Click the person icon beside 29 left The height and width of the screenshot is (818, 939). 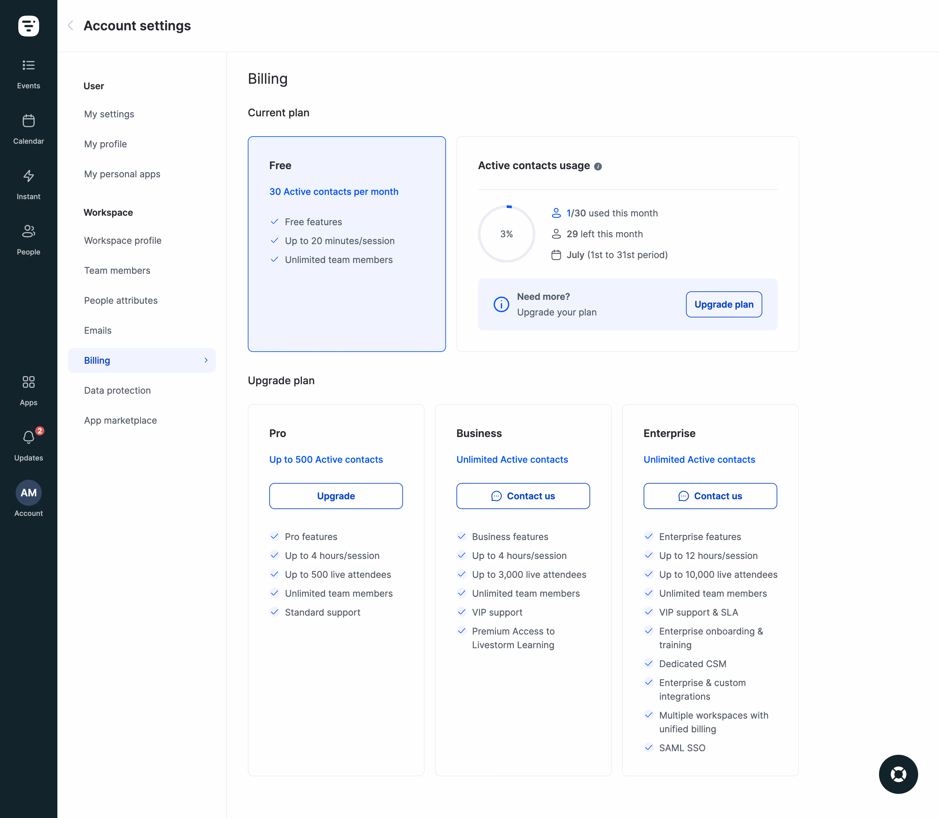(556, 234)
